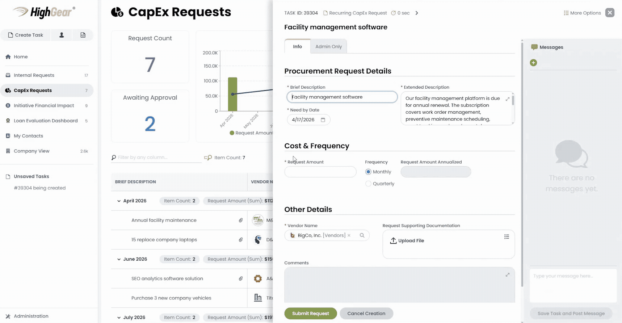Screen dimensions: 622x323
Task: Click the Request Amount input field
Action: 320,172
